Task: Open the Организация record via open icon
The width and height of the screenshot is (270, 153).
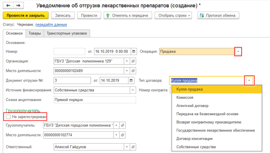Action: (133, 61)
